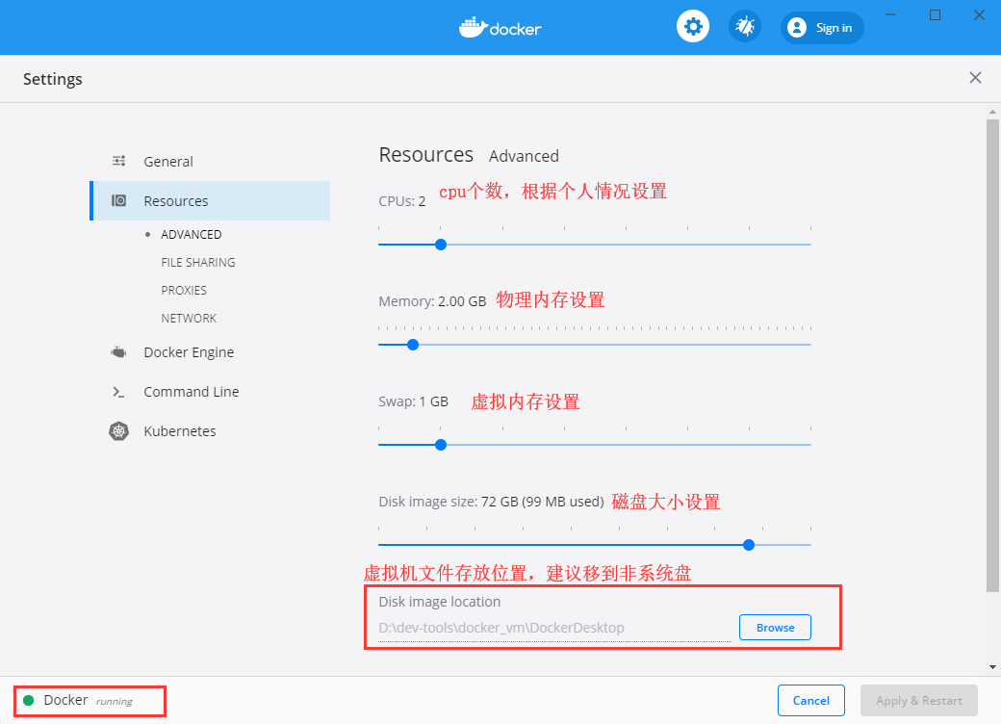Click the CPUs slider handle

tap(441, 245)
